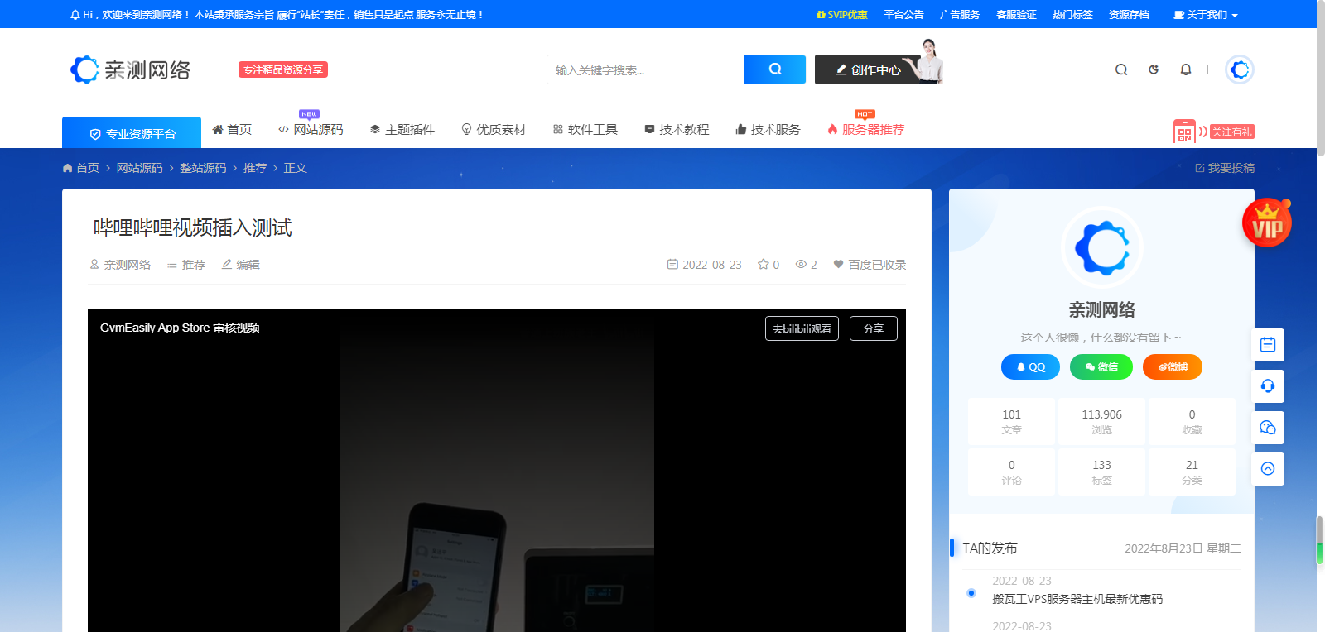Click the 101 文章 stat
The width and height of the screenshot is (1325, 632).
coord(1011,422)
